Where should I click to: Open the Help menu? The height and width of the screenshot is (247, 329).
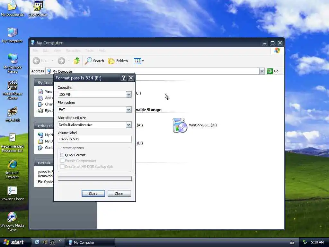(x=102, y=50)
